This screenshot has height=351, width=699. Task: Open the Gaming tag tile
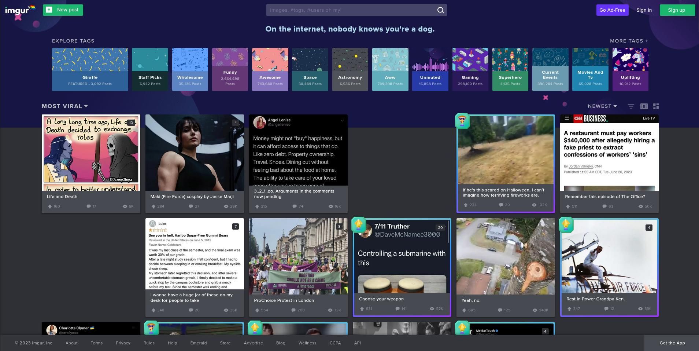tap(470, 69)
